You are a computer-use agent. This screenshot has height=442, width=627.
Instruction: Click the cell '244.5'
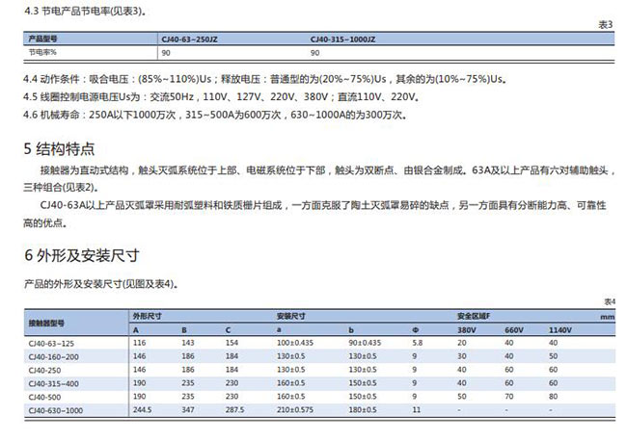tap(143, 409)
